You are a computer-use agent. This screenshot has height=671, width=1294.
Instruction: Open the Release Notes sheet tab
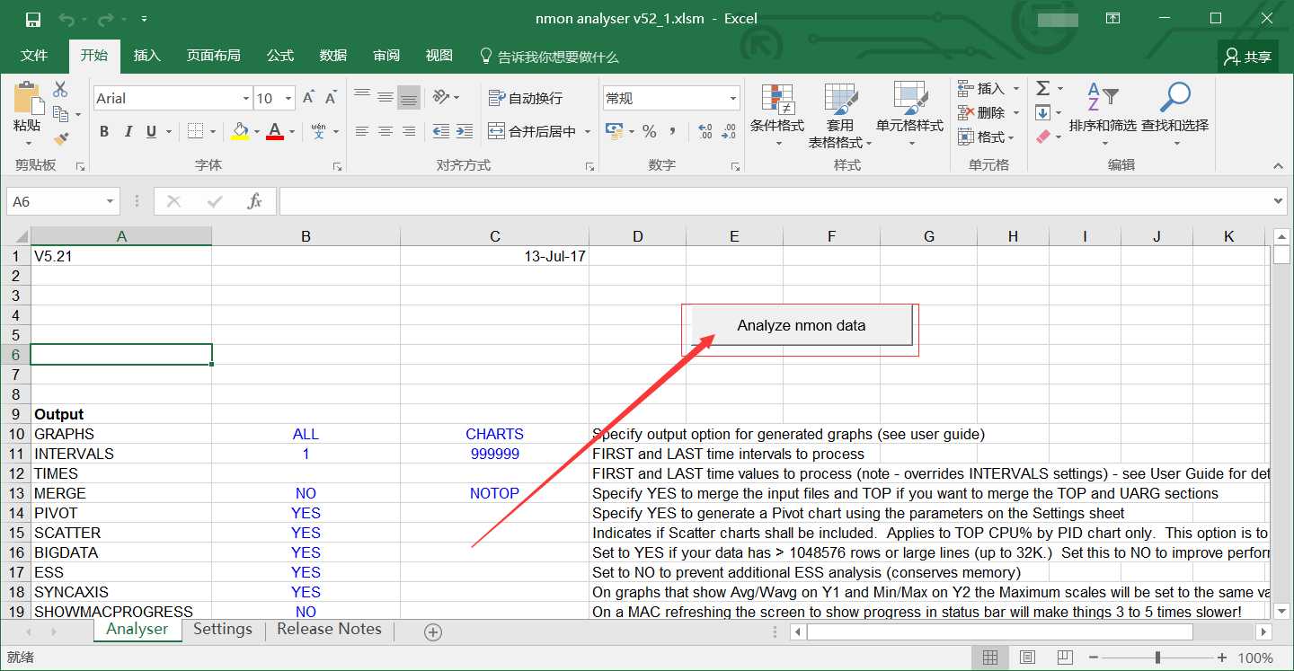pyautogui.click(x=329, y=629)
